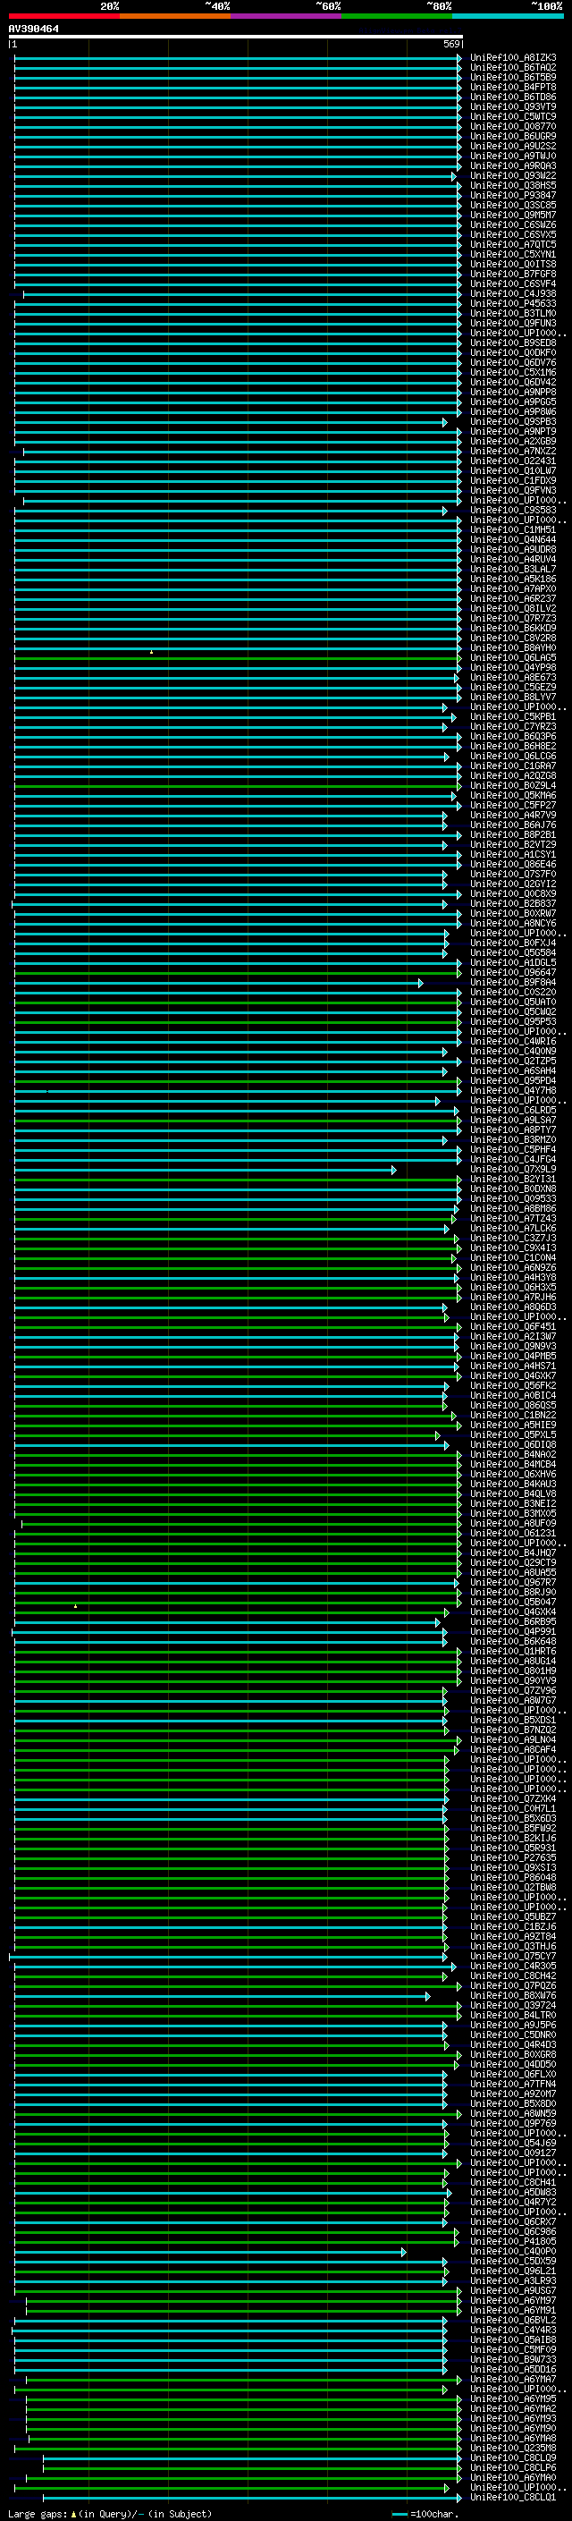
Task: Open hit UniRef100_A9U2S2
Action: click(x=513, y=146)
